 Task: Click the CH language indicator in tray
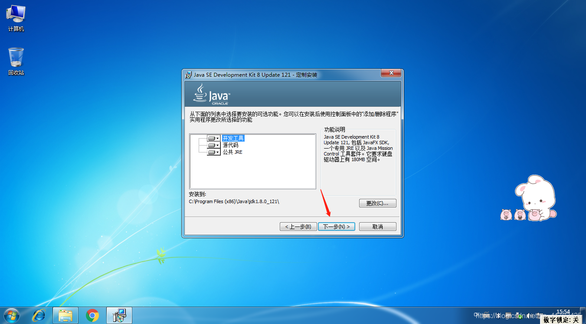(x=477, y=314)
